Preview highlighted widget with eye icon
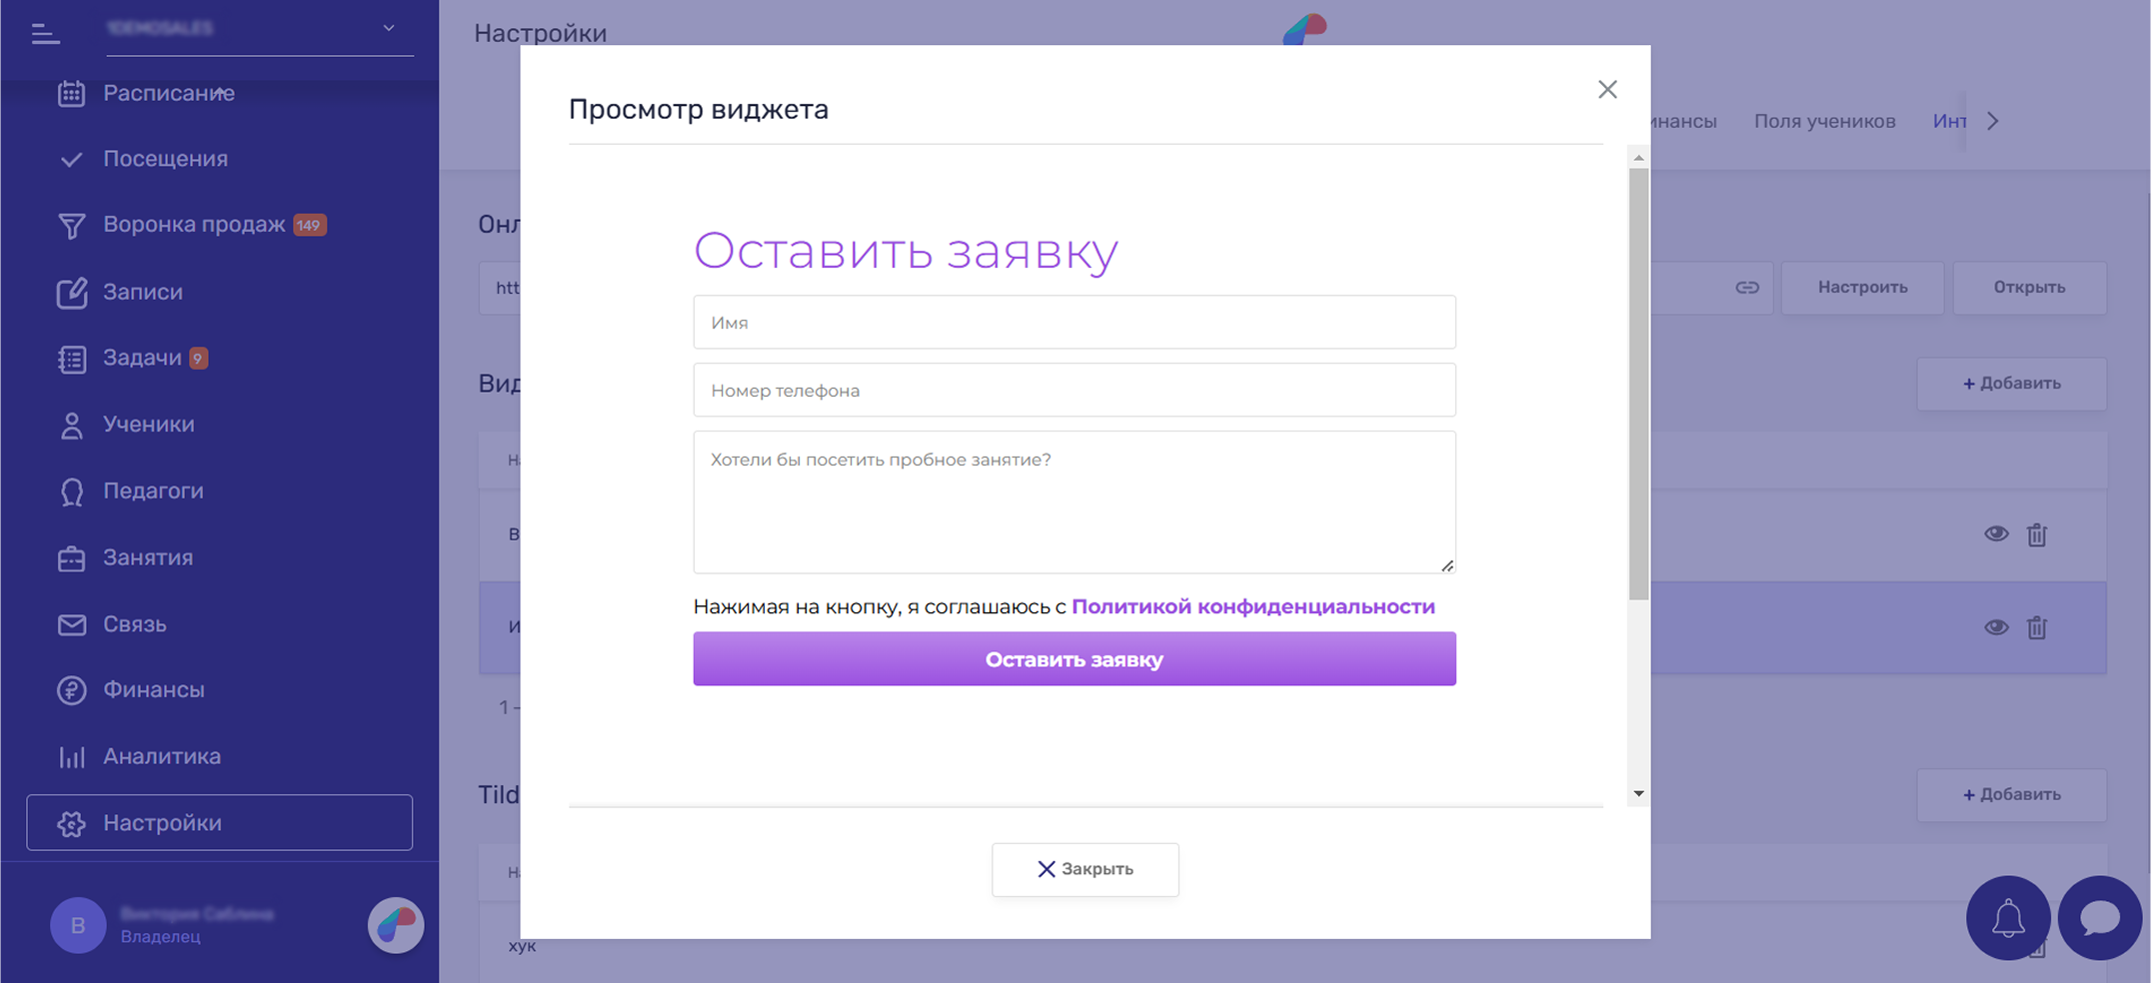Viewport: 2151px width, 983px height. (1995, 627)
